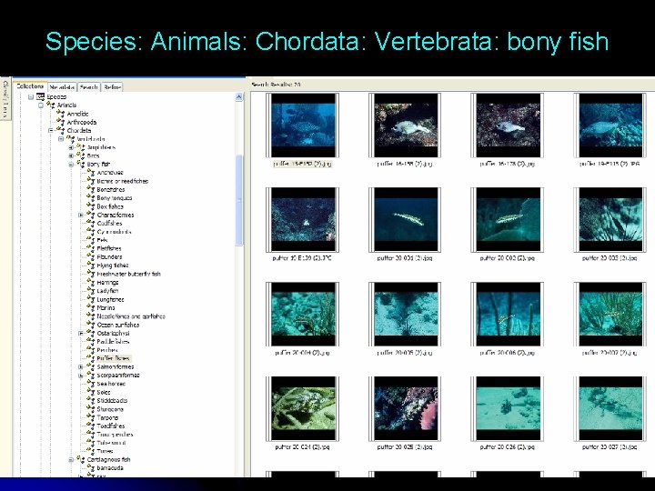Select the Bony tongues entry
This screenshot has height=491, width=655.
pyautogui.click(x=115, y=197)
